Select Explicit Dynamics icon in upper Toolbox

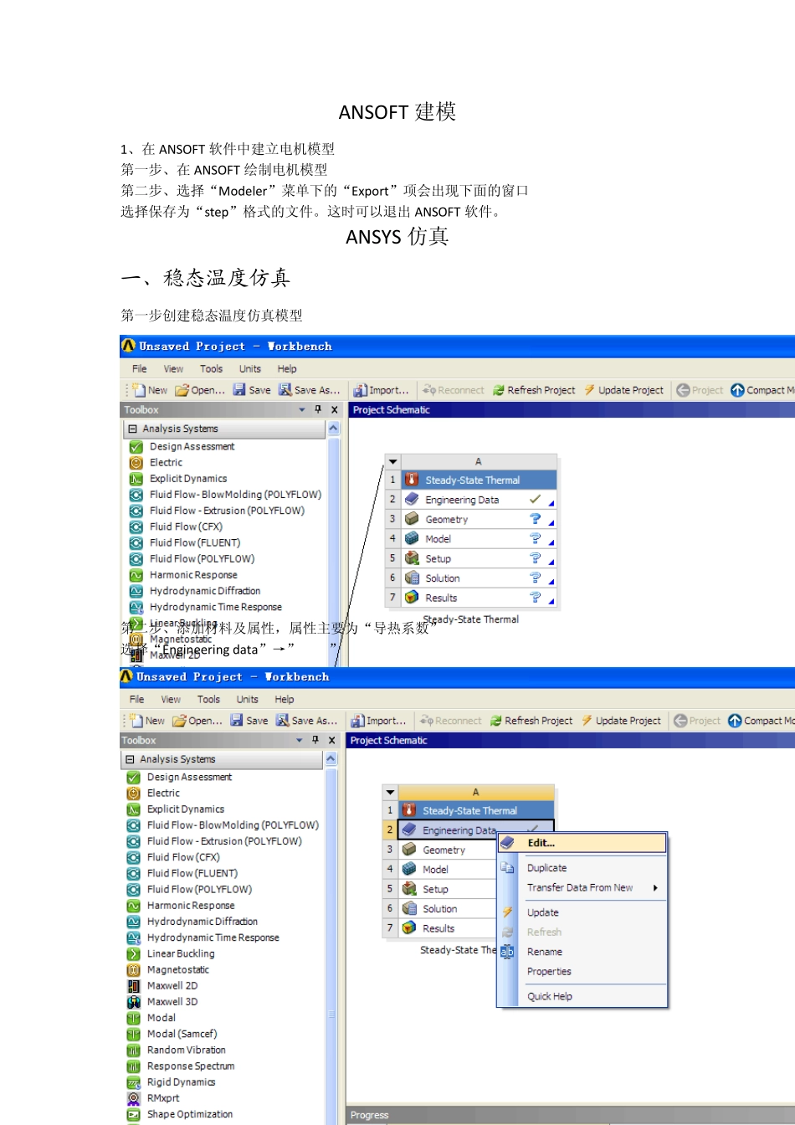tap(136, 479)
